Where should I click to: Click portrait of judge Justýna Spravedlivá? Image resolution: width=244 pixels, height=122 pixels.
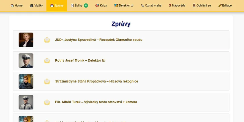(x=26, y=40)
